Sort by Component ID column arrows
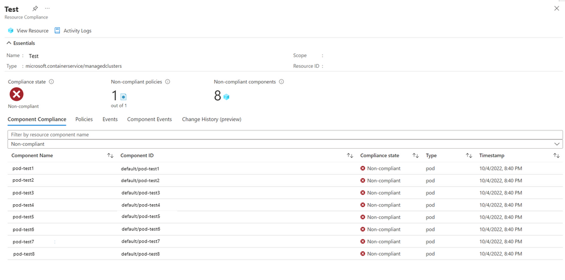The image size is (565, 280). click(x=350, y=156)
